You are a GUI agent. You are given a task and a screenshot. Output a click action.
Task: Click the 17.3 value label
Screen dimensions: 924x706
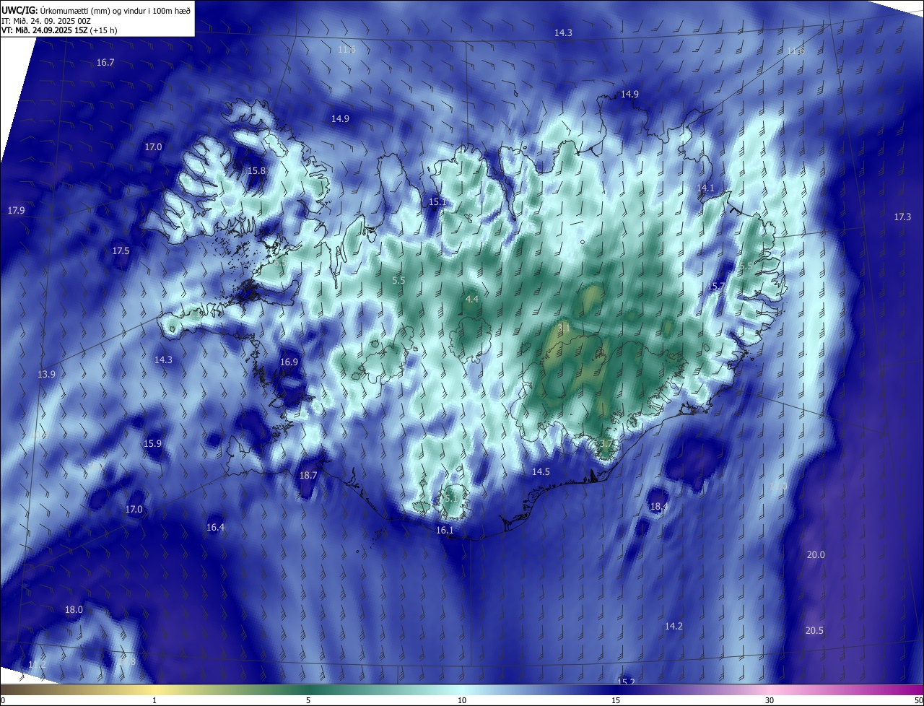click(902, 217)
